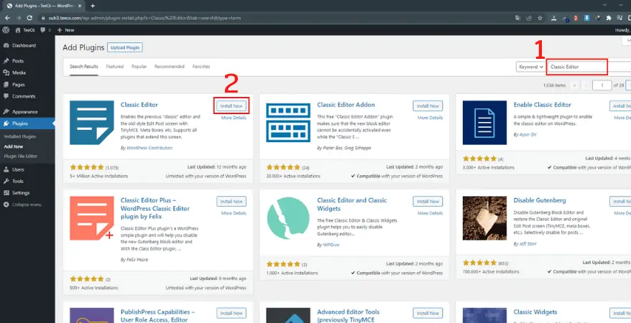Open More Details for Classic Editor Plus
The width and height of the screenshot is (631, 323).
234,213
